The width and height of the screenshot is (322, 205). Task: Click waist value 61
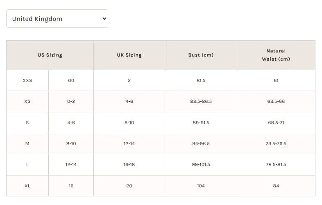click(276, 80)
